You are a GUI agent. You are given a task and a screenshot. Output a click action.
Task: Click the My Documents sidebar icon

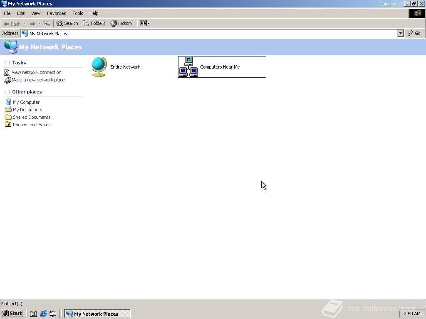tap(8, 109)
